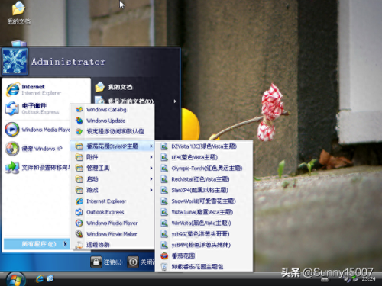The height and width of the screenshot is (286, 382).
Task: Launch Windows Movie Maker
Action: click(x=112, y=234)
